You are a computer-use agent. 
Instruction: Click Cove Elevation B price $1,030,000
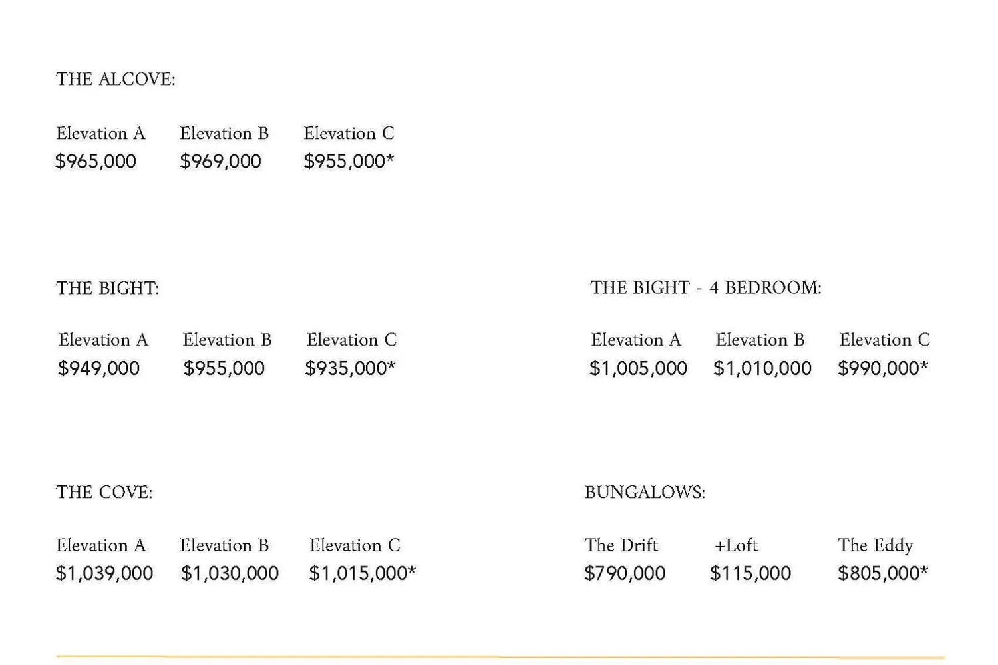pos(230,573)
